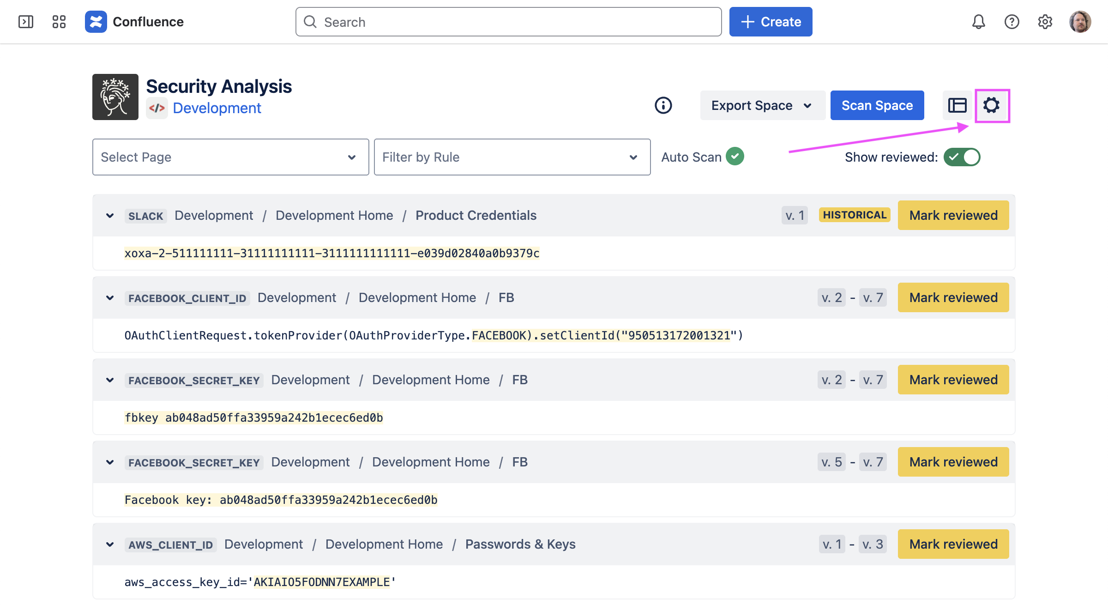Click the table layout view icon
The width and height of the screenshot is (1108, 605).
coord(957,105)
